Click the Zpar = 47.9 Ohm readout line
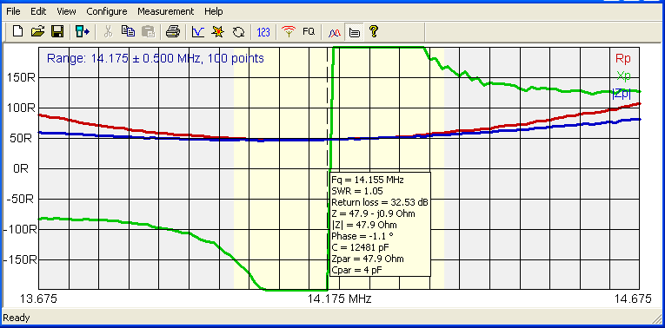665x328 pixels. (x=368, y=259)
